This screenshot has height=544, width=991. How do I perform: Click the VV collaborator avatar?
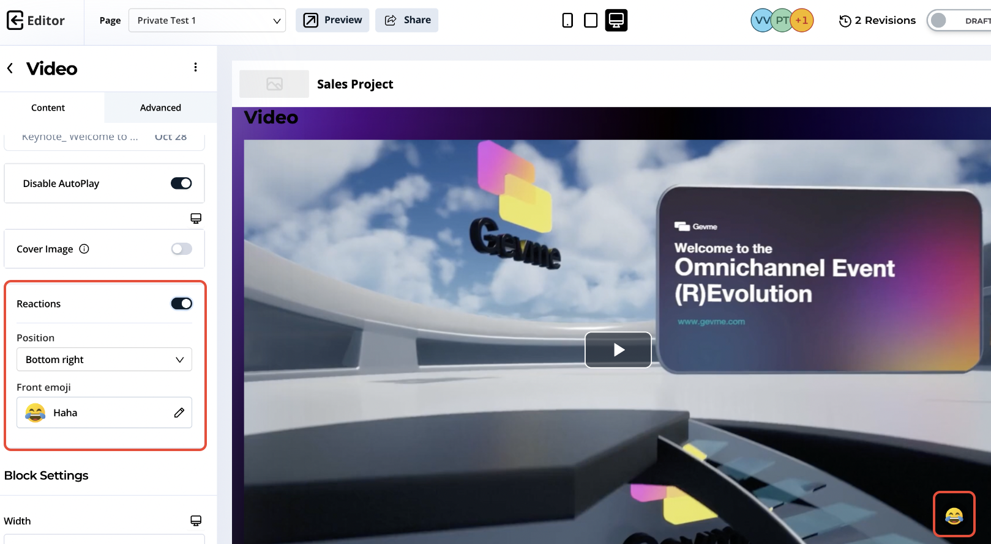click(761, 20)
